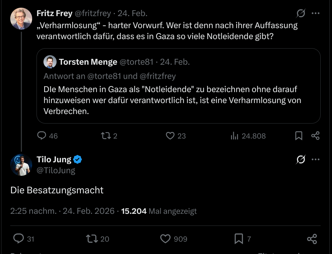Share Tilo Jung's post
The width and height of the screenshot is (332, 254).
[312, 239]
